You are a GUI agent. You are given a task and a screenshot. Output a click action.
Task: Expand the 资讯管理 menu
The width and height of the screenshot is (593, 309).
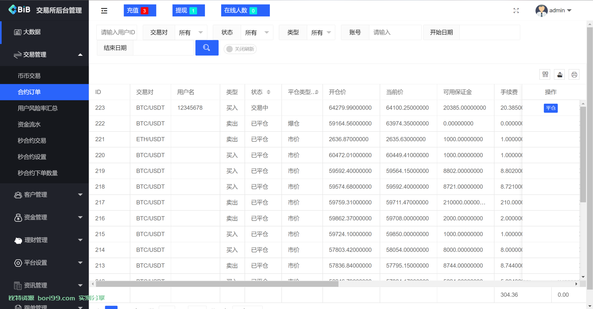coord(44,285)
